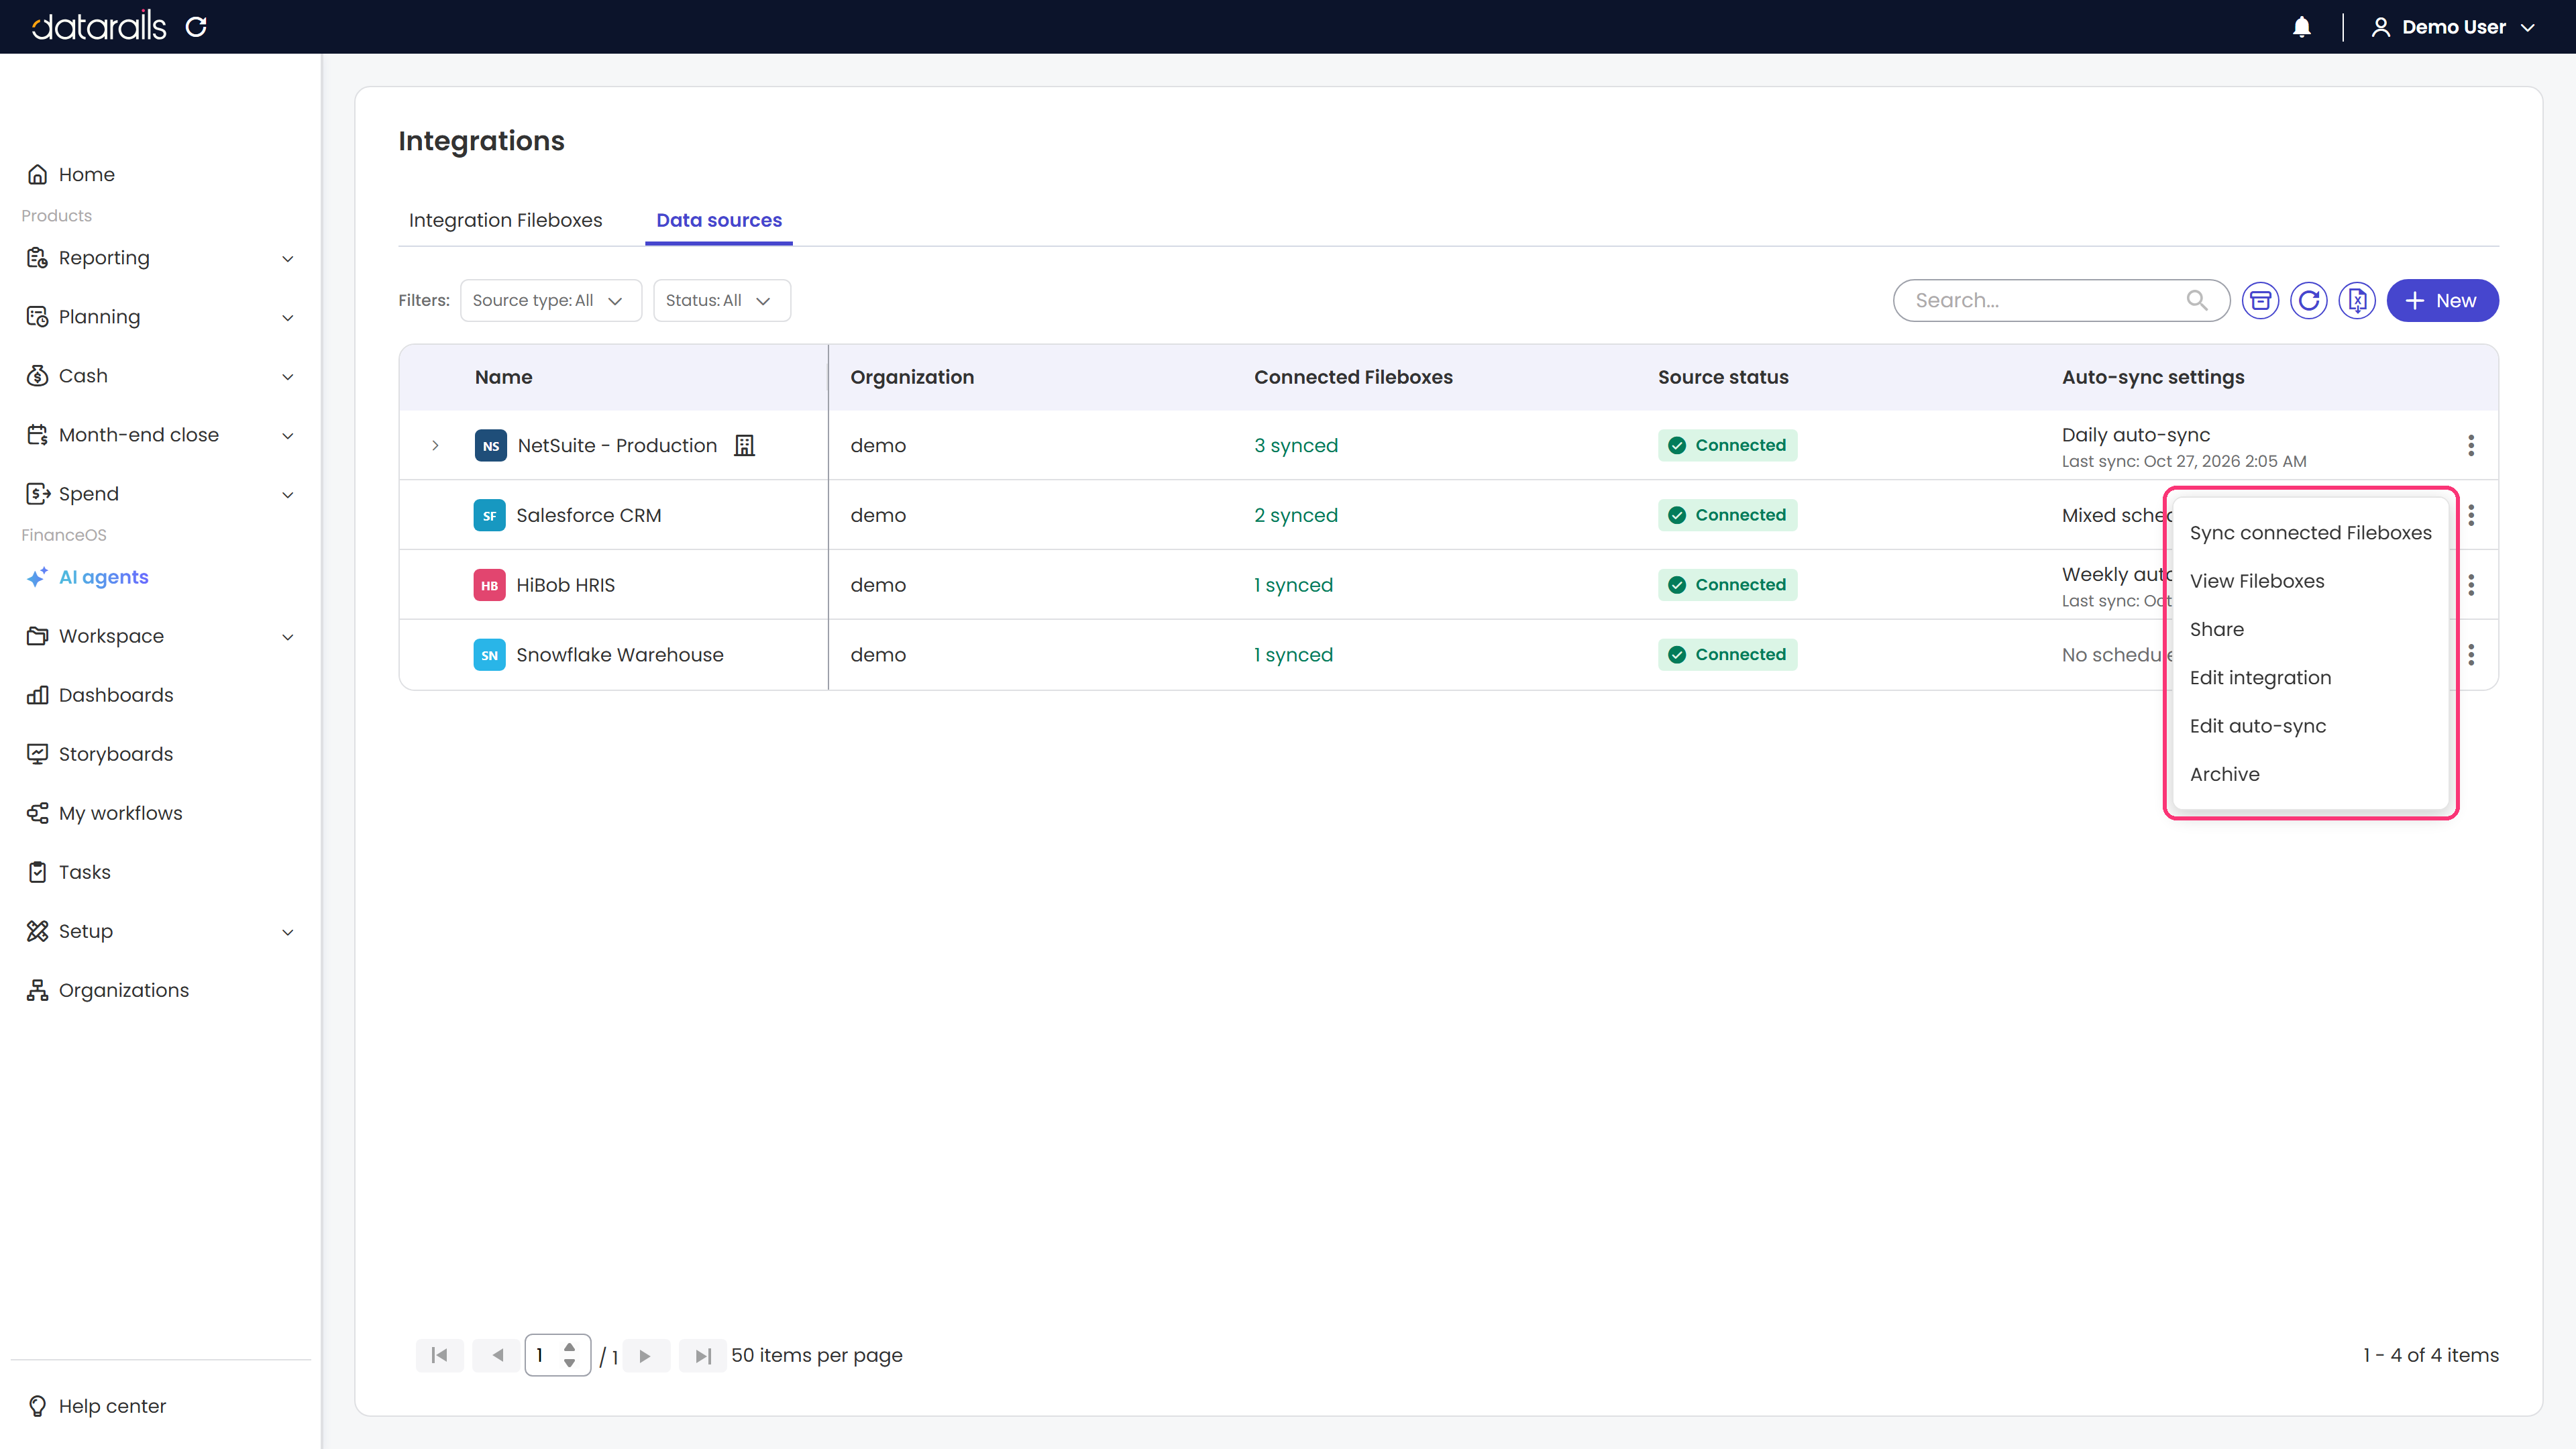
Task: Select Edit integration menu entry
Action: pyautogui.click(x=2310, y=678)
